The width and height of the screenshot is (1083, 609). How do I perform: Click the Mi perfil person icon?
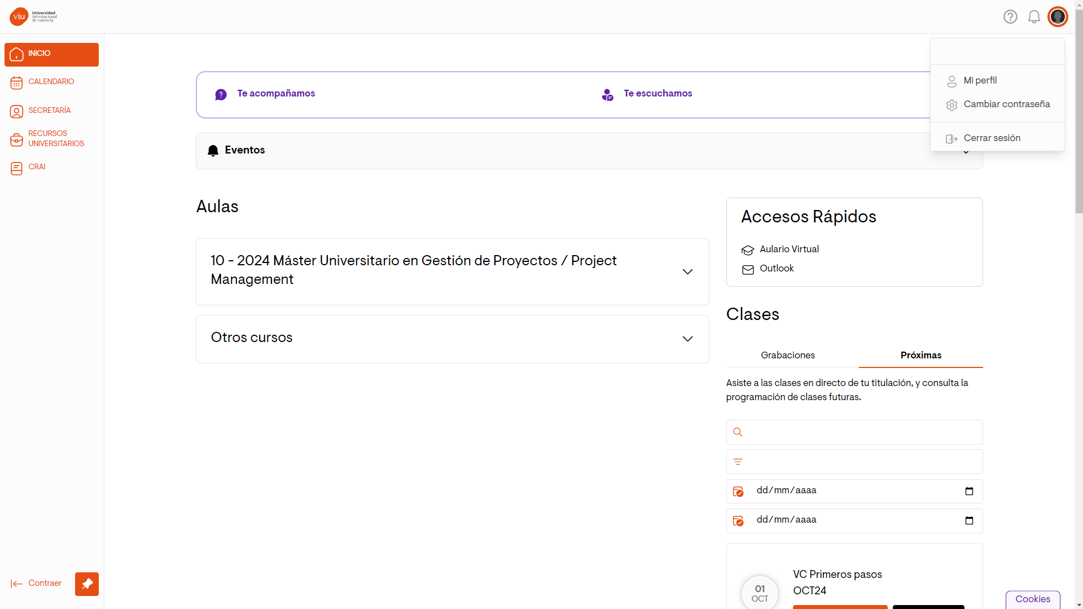(x=952, y=82)
